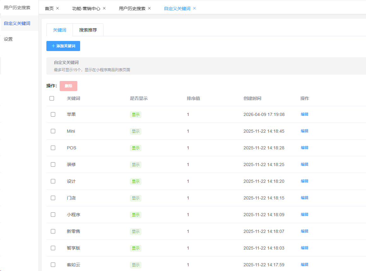Check the box for 苹果 keyword
366x271 pixels.
click(x=53, y=114)
